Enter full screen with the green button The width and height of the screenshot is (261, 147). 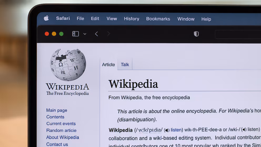coord(61,34)
